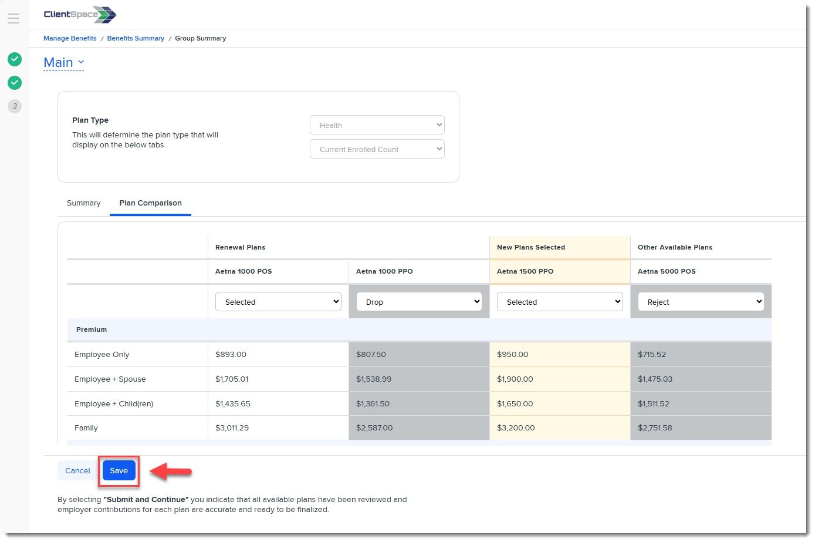The image size is (815, 542).
Task: Click $3,011.29 family premium cell
Action: pos(279,428)
